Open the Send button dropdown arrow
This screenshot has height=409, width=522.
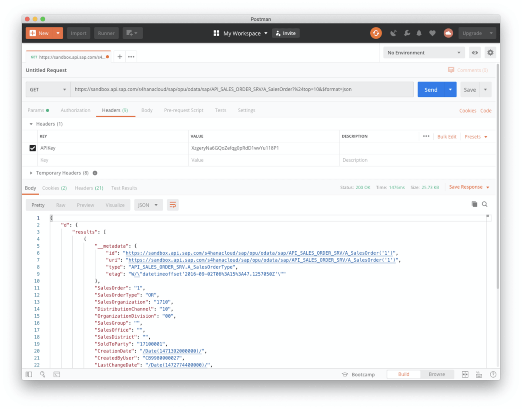point(450,90)
